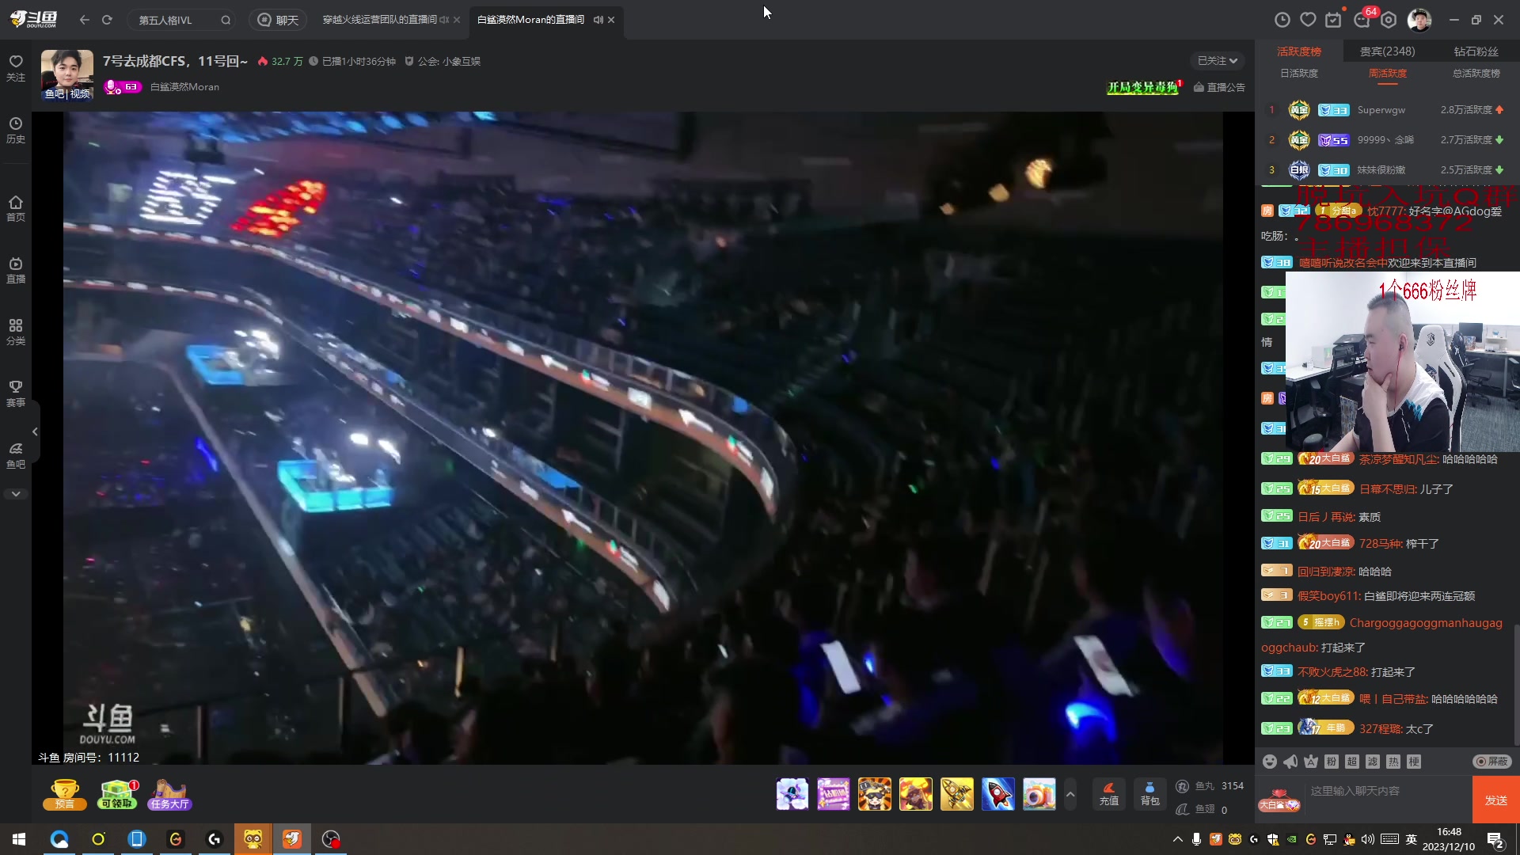Switch to the 贵宾(2348) tab
This screenshot has width=1520, height=855.
point(1387,51)
